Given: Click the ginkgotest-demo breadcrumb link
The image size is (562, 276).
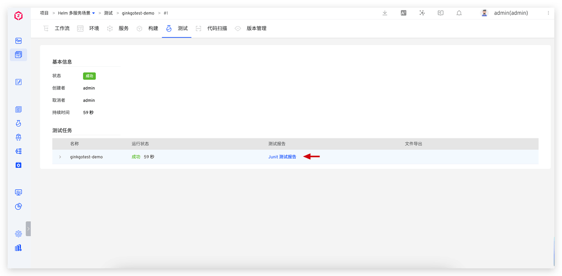Looking at the screenshot, I should pos(138,13).
